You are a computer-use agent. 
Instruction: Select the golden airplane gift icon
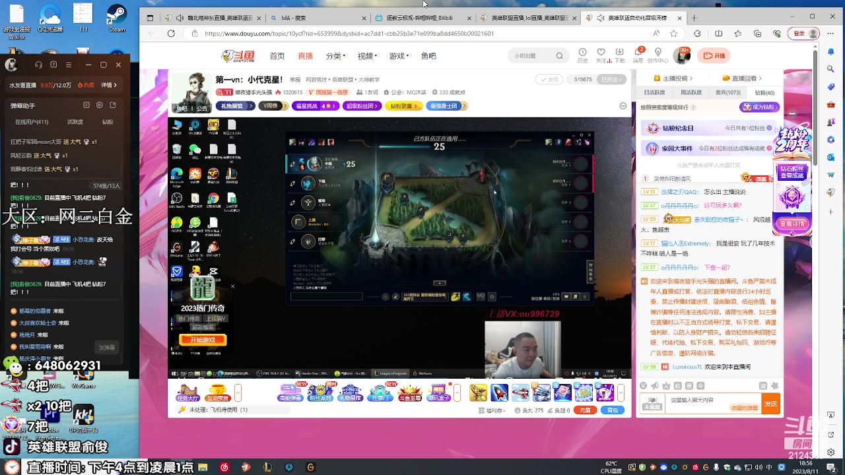[478, 393]
